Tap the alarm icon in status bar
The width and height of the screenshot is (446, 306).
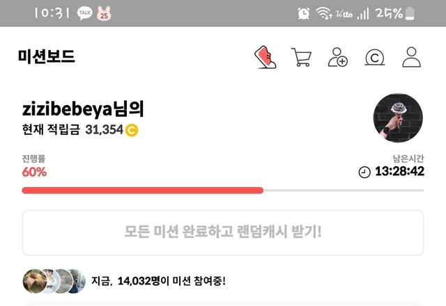tap(304, 13)
